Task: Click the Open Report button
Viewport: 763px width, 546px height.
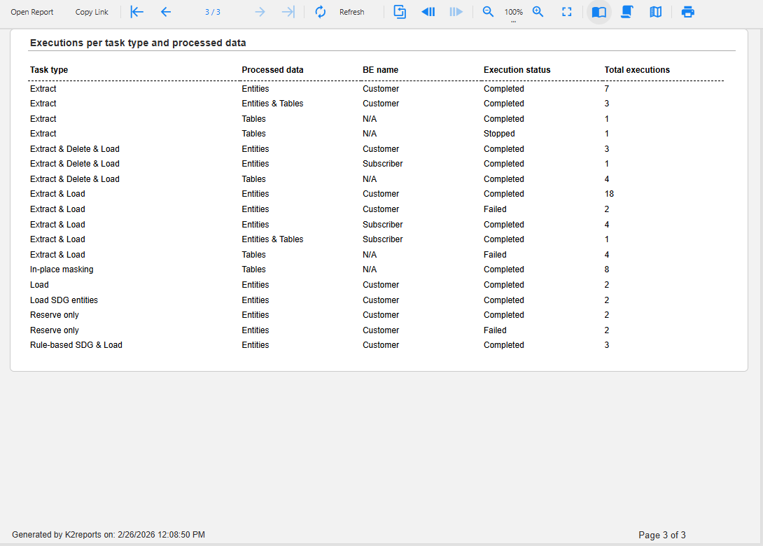Action: point(32,12)
